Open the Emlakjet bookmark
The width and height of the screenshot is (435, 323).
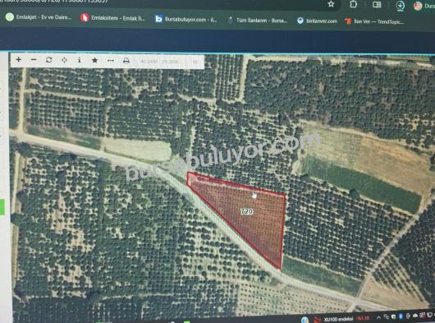click(x=39, y=17)
